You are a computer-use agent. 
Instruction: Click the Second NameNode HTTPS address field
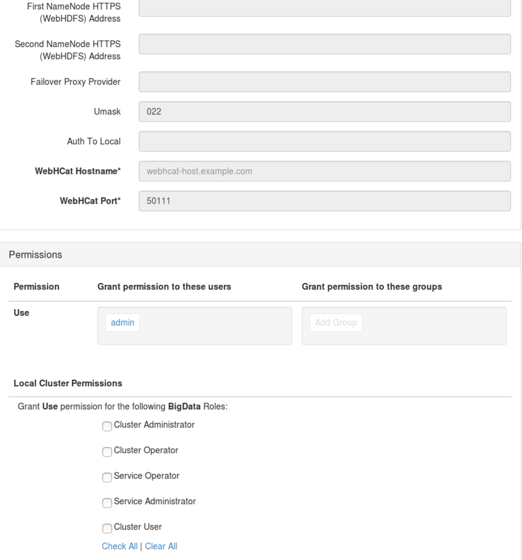point(324,44)
